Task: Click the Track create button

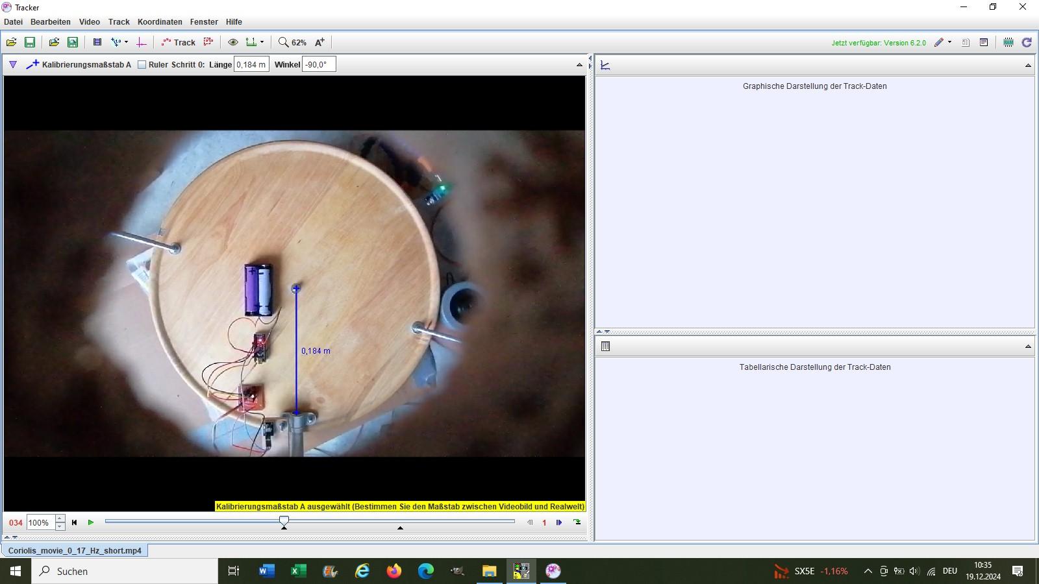Action: [179, 42]
